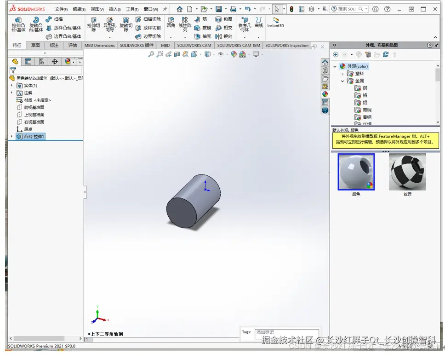Open the dropdown arrow under 线性阵列

185,37
